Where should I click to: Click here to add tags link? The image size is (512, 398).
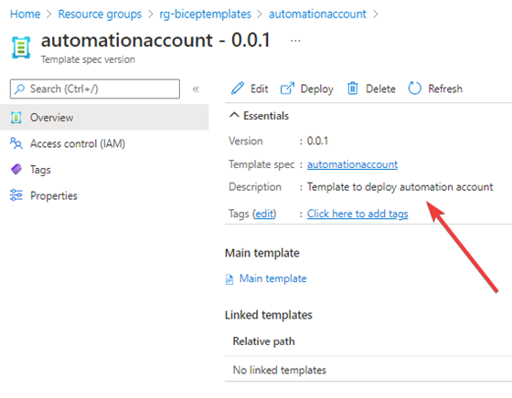click(x=357, y=214)
